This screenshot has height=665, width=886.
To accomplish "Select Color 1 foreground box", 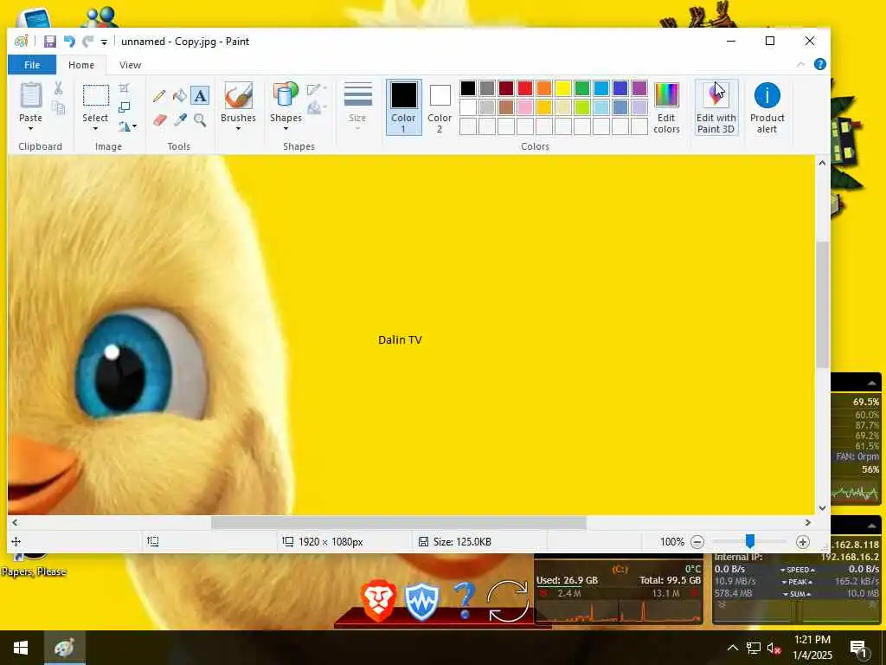I will (x=403, y=107).
